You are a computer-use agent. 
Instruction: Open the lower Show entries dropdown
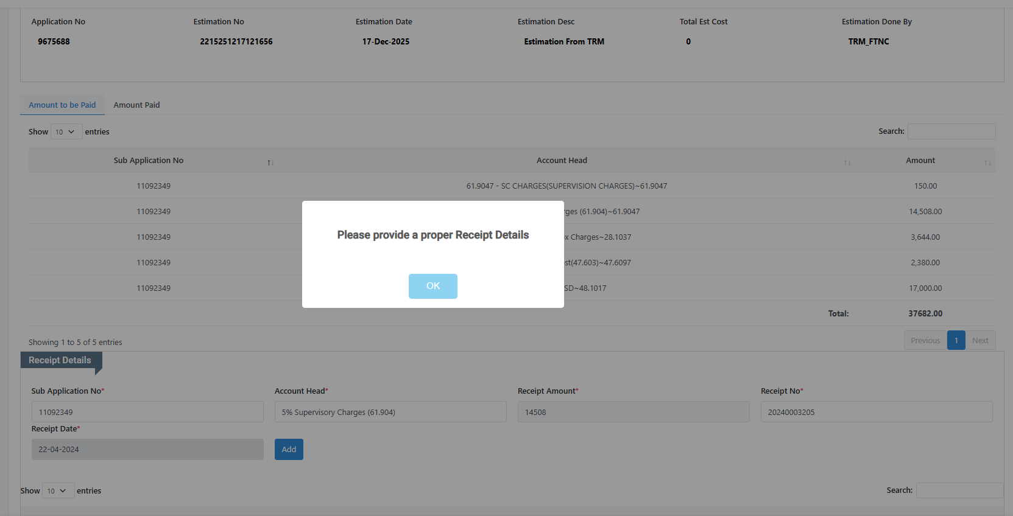(x=58, y=491)
